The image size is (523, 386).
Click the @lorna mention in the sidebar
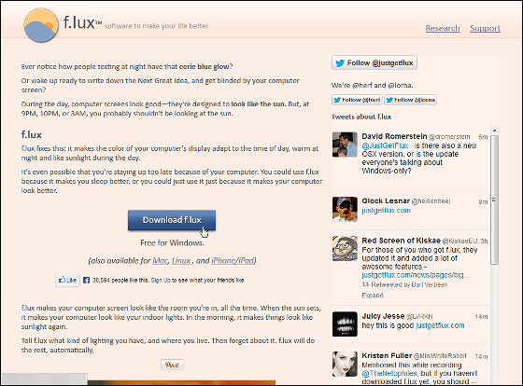pos(401,85)
